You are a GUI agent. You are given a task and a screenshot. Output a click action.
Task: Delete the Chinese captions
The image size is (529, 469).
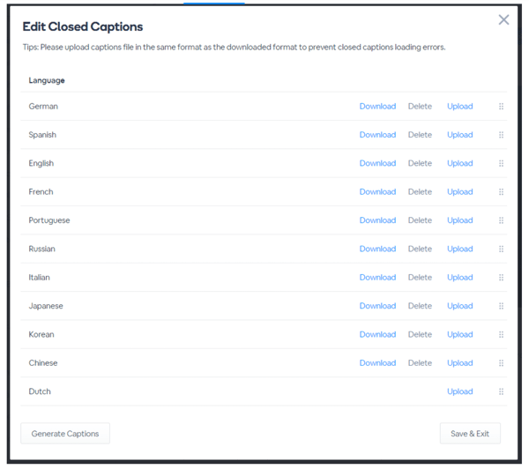[420, 362]
